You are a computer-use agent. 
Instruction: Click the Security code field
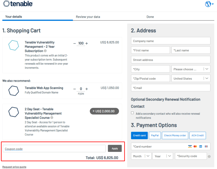click(x=191, y=156)
